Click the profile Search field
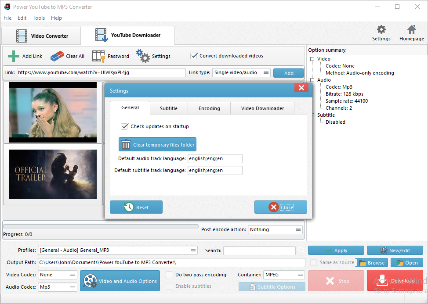 tap(259, 250)
